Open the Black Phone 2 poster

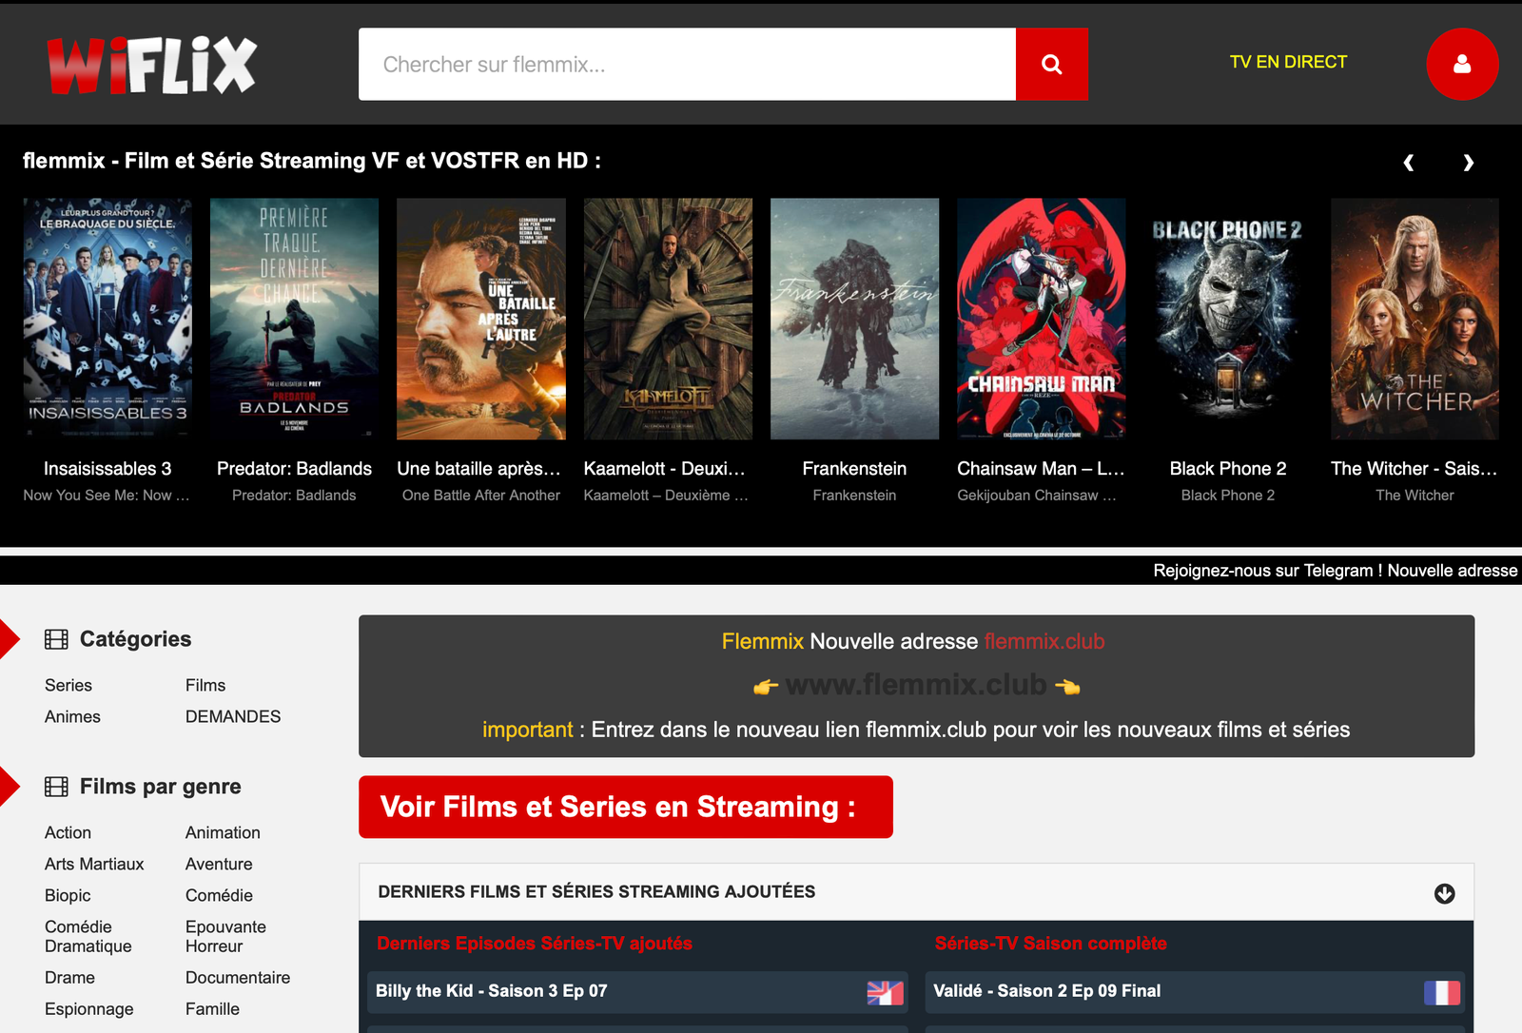point(1227,319)
